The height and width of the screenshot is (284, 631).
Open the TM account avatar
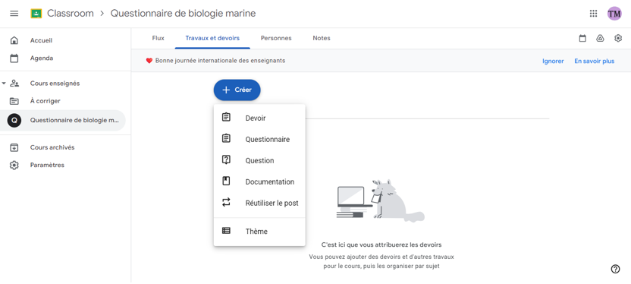[x=614, y=14]
